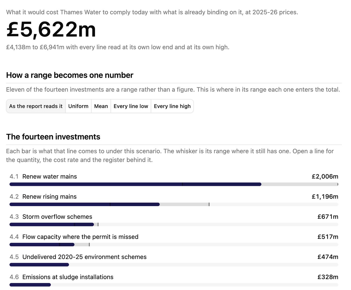Image resolution: width=351 pixels, height=290 pixels.
Task: Expand line 4.3 Storm overflow schemes
Action: [174, 220]
